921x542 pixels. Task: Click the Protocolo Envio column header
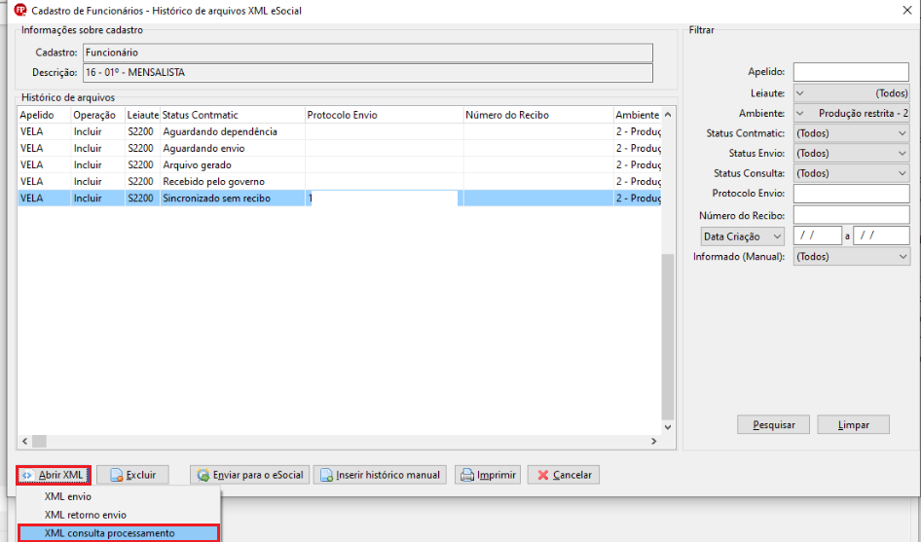385,115
